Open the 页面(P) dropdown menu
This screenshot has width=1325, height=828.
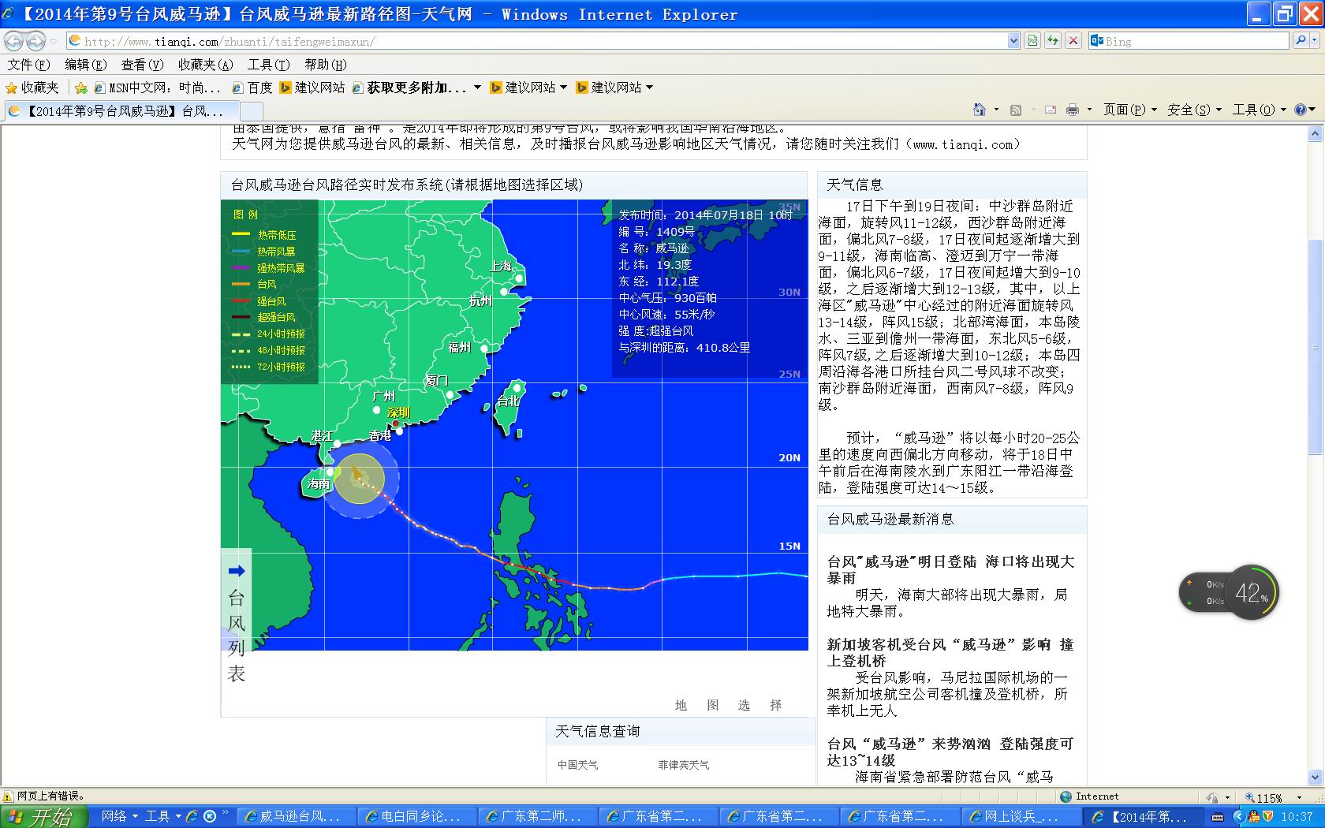coord(1129,110)
